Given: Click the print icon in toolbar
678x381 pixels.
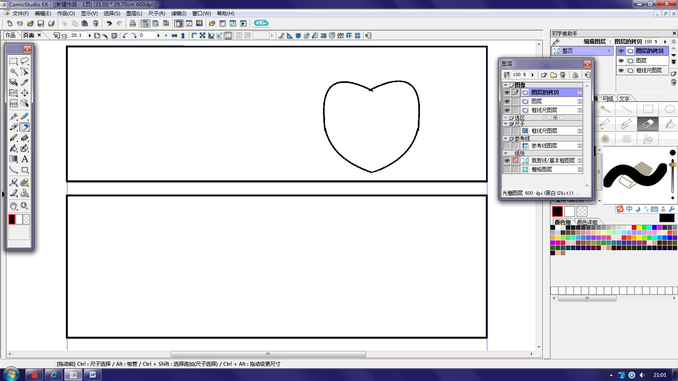Looking at the screenshot, I should click(133, 23).
